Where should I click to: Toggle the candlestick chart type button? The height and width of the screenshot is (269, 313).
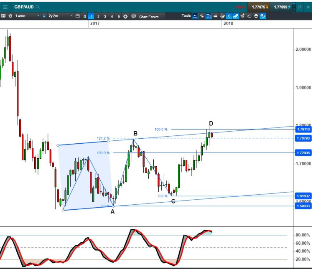coord(229,16)
